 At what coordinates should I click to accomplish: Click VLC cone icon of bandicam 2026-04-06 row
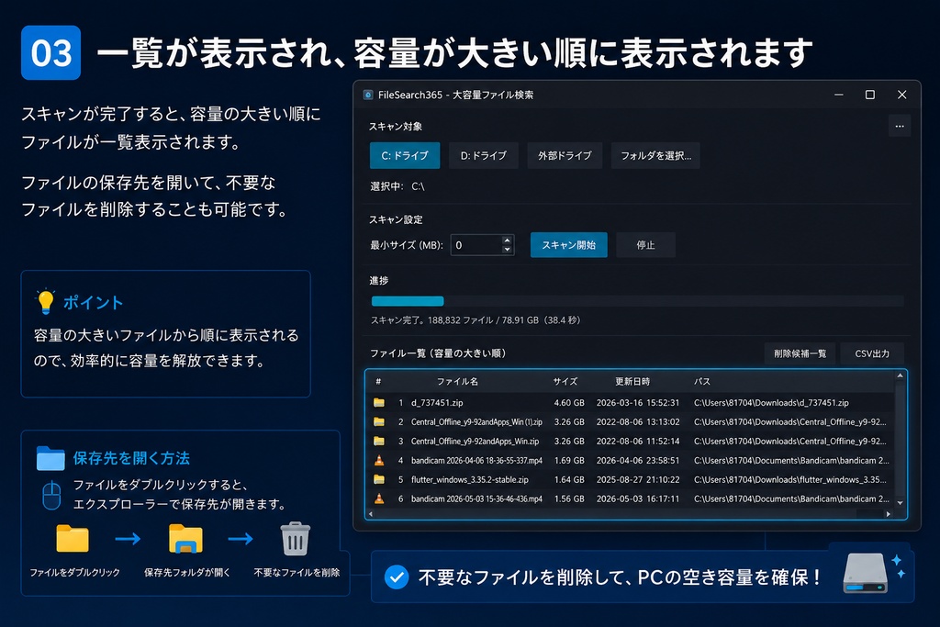(379, 460)
